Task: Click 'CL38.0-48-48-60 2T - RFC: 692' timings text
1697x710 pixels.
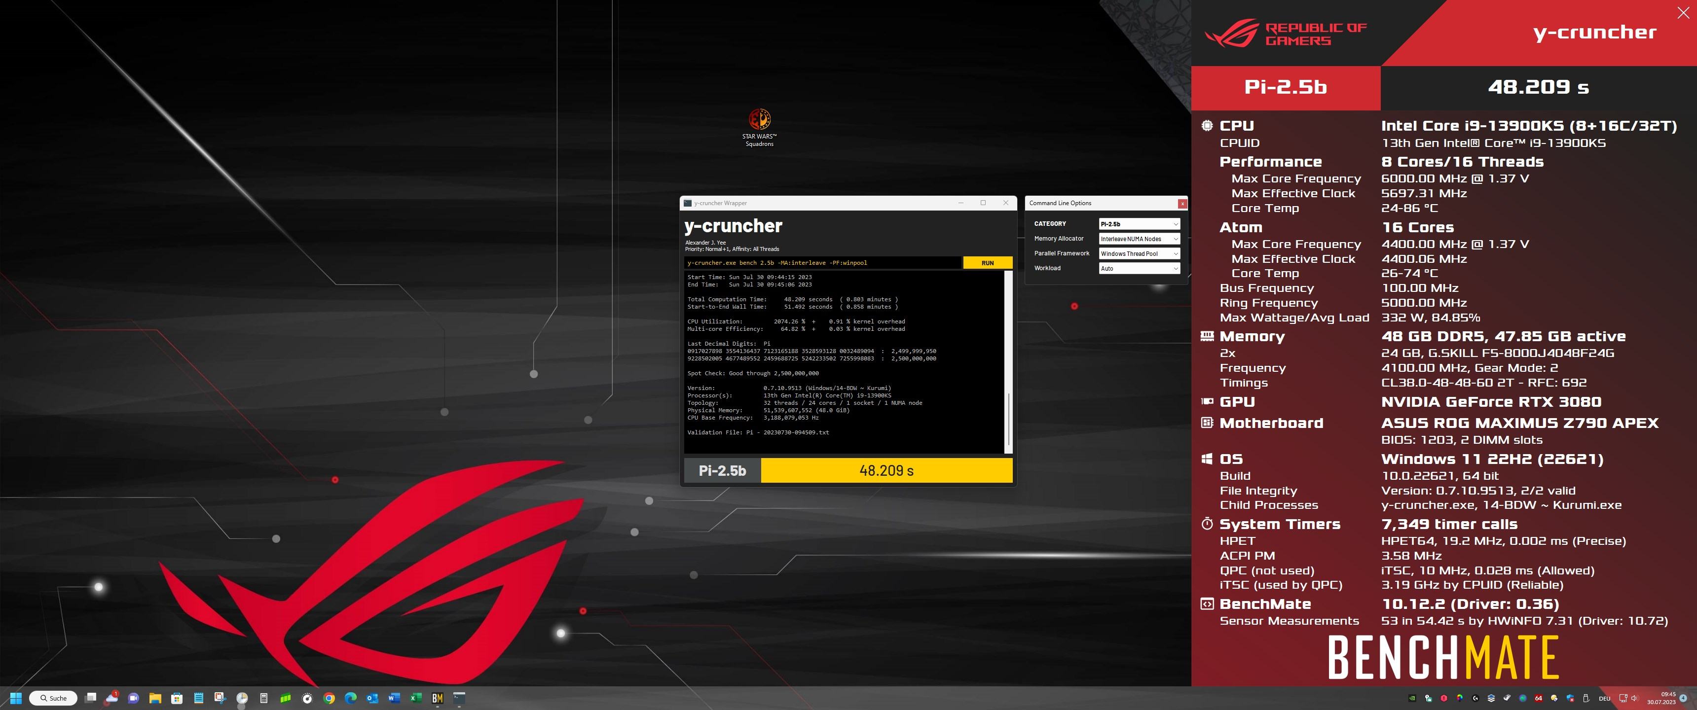Action: point(1483,383)
